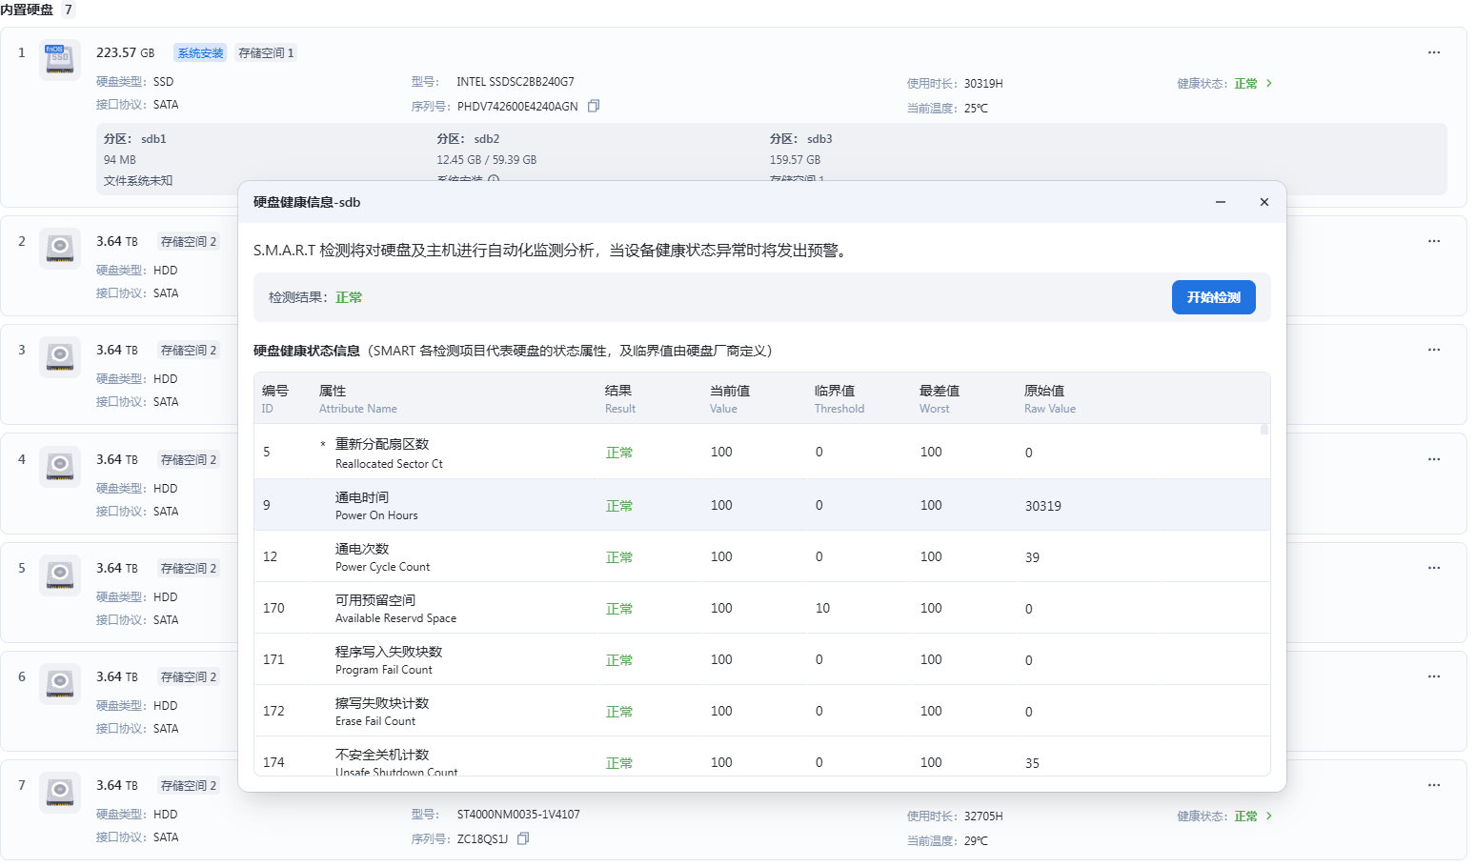
Task: Open more options menu for disk 2
Action: pyautogui.click(x=1433, y=241)
